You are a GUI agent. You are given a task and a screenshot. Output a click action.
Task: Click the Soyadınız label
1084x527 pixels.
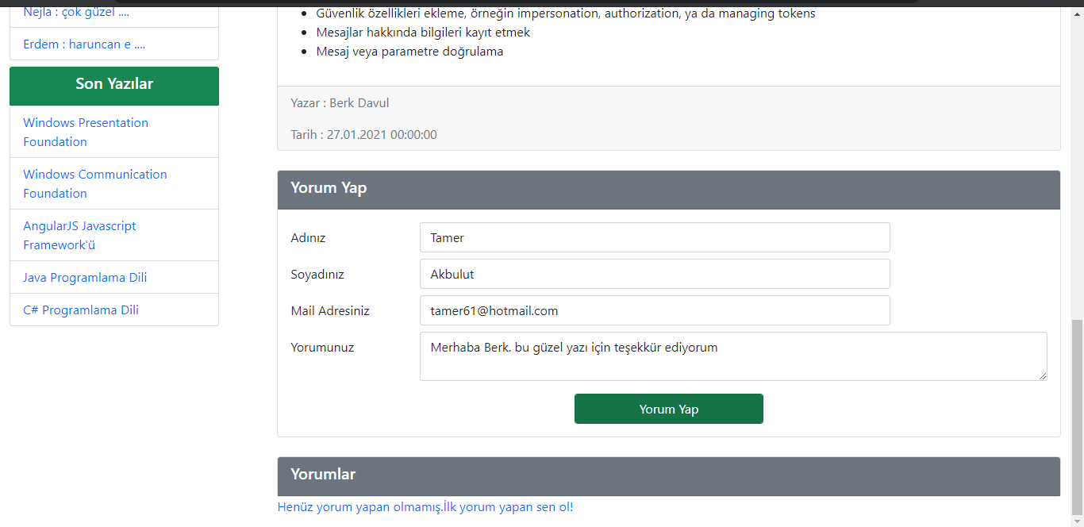coord(317,275)
